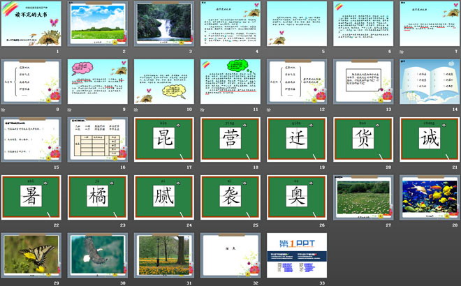Select slide 5 thumbnail

click(297, 24)
